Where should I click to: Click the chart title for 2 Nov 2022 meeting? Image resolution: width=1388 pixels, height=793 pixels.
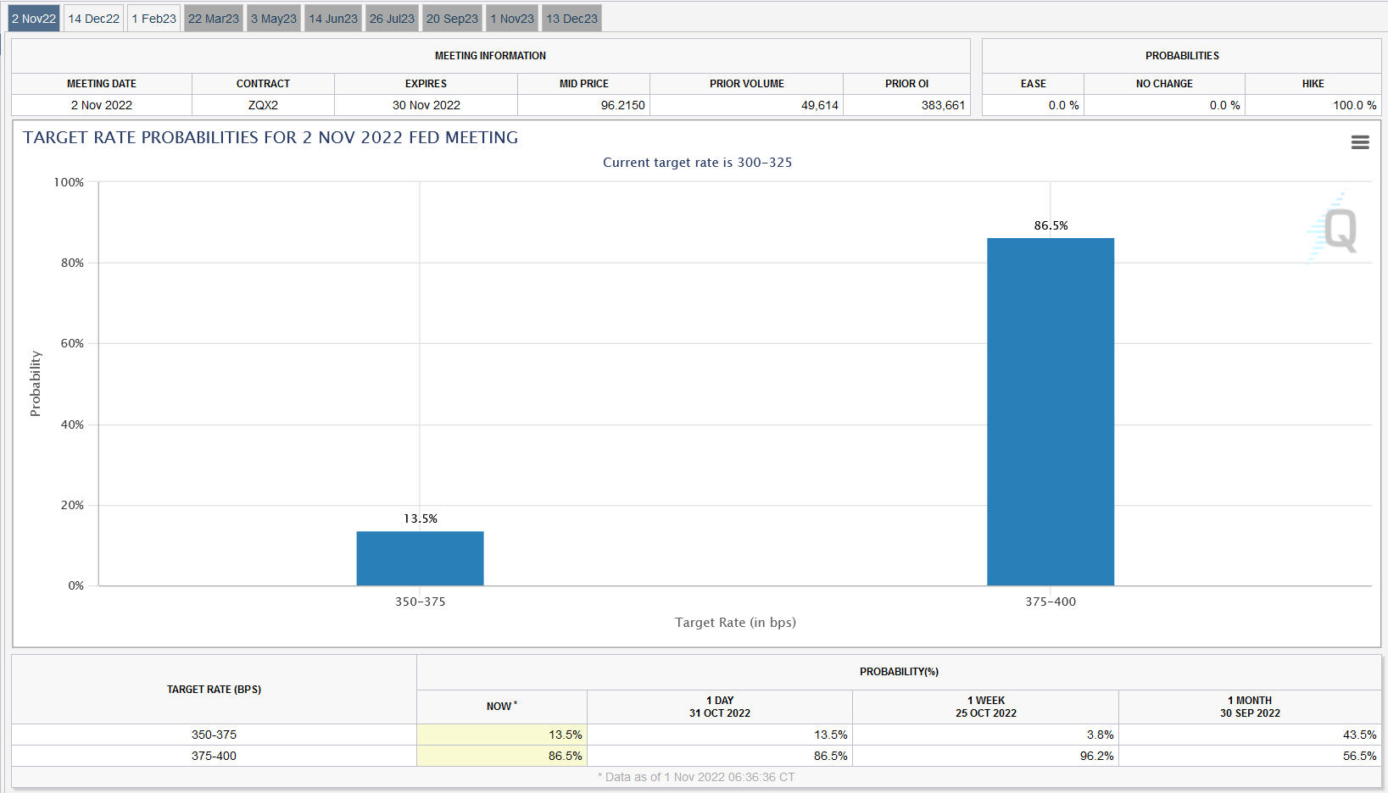pyautogui.click(x=270, y=137)
